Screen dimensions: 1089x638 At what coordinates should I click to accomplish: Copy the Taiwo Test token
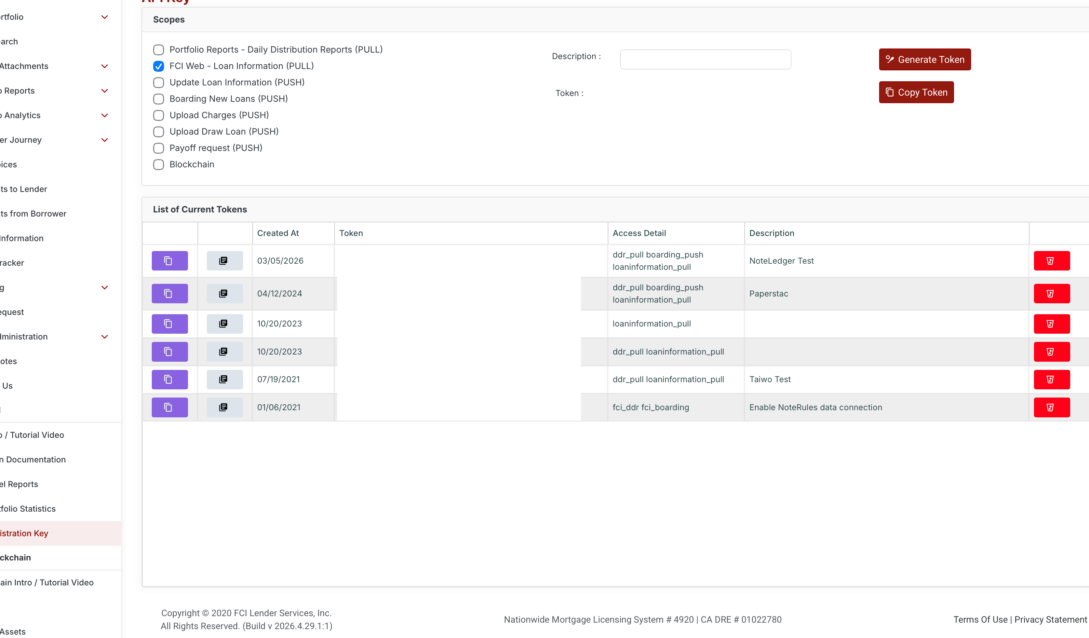coord(170,379)
